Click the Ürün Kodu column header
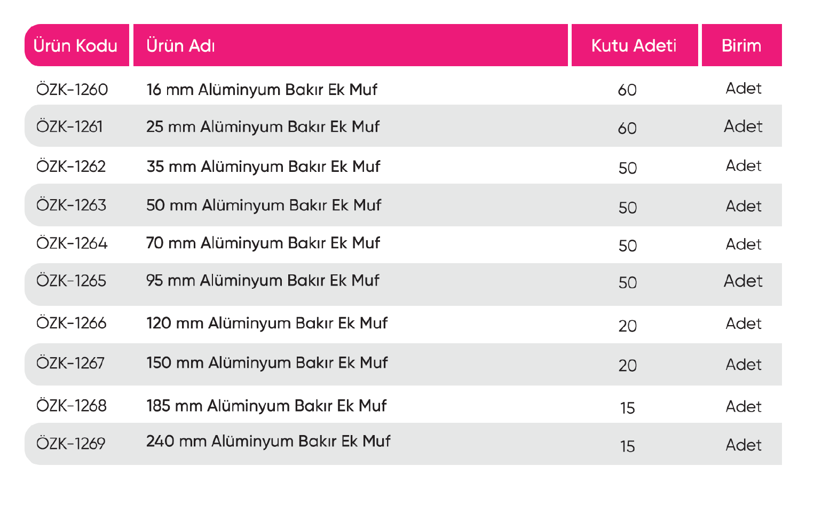The image size is (814, 529). [x=76, y=46]
